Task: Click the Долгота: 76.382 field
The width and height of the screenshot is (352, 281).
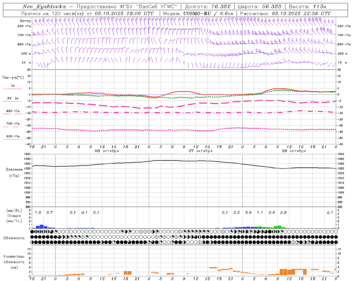Action: (x=208, y=7)
